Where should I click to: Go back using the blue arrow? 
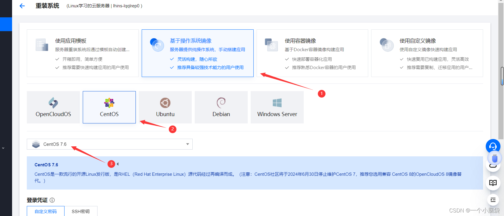point(22,6)
